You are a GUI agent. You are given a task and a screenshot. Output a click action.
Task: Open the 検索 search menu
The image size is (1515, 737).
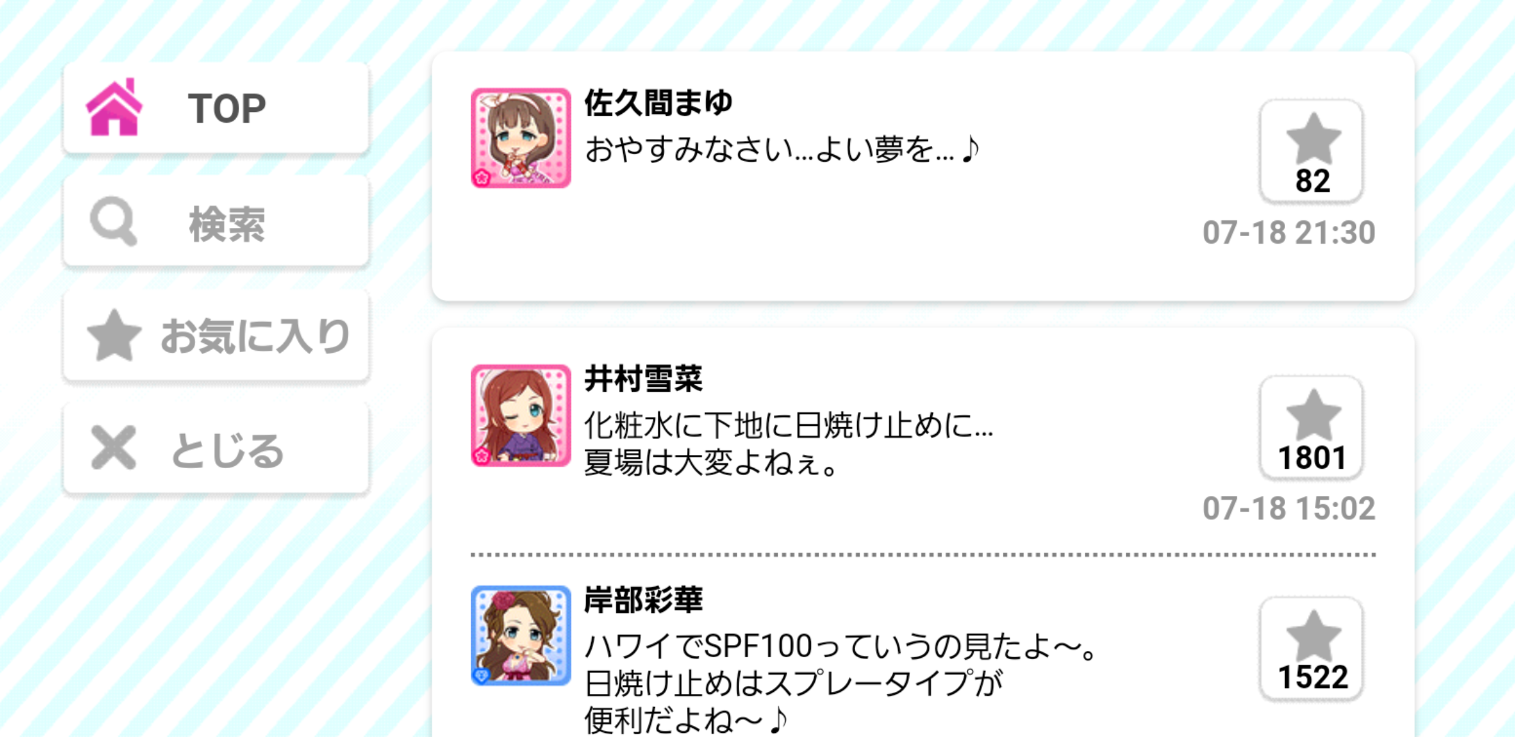(216, 222)
